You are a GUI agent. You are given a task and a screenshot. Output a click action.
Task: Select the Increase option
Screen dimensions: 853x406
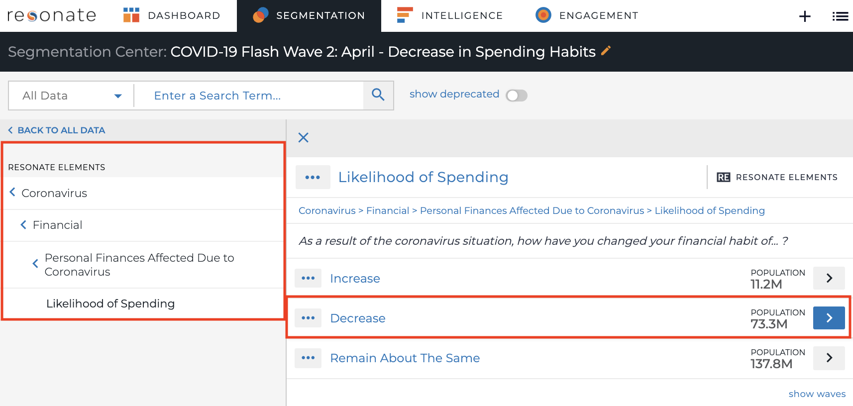[355, 279]
